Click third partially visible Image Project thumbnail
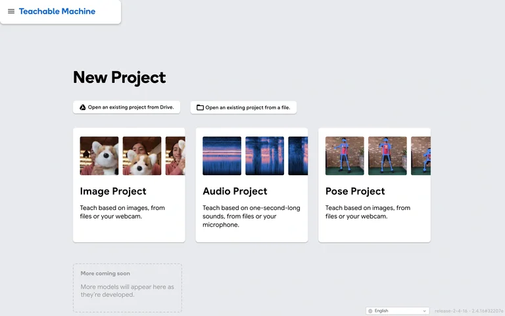This screenshot has width=505, height=316. 175,156
